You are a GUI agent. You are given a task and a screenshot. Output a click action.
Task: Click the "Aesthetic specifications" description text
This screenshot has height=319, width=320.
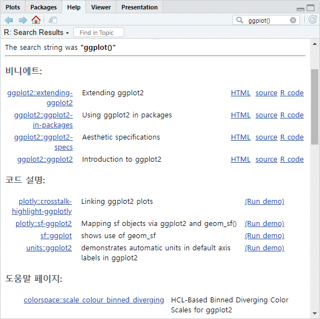point(121,137)
